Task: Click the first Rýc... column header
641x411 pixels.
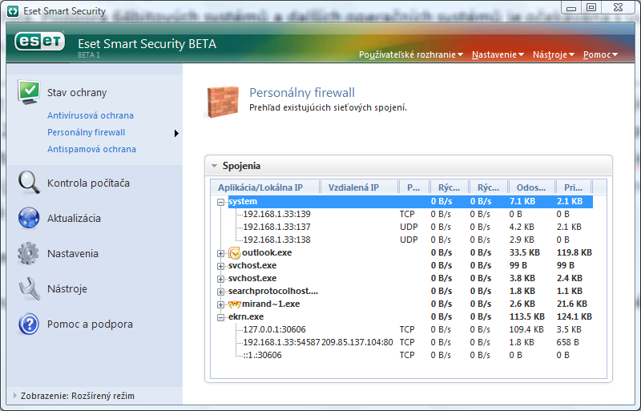Action: pos(450,187)
